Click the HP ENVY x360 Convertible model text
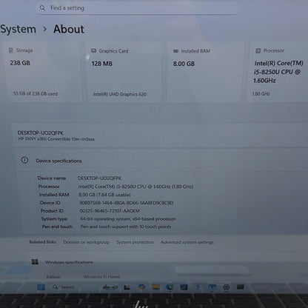308x308 pixels. (56, 139)
